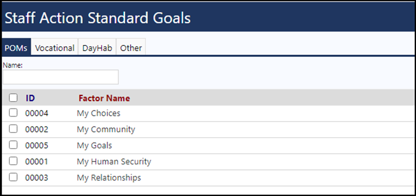Click into the Name filter field
This screenshot has width=416, height=196.
[61, 77]
